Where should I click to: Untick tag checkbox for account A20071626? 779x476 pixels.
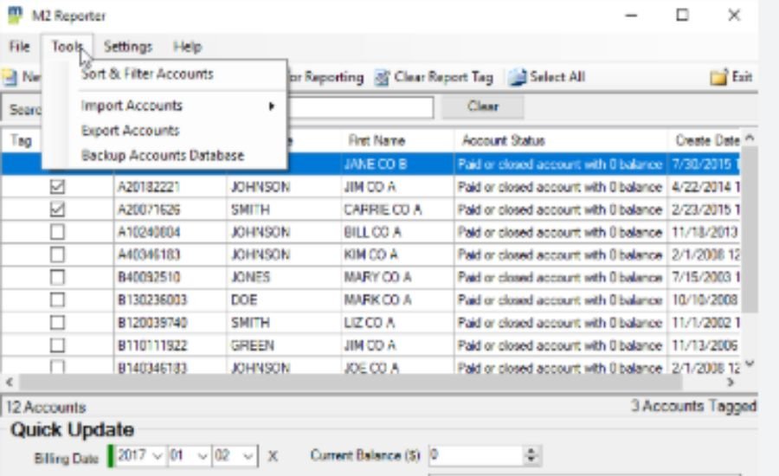pyautogui.click(x=57, y=209)
